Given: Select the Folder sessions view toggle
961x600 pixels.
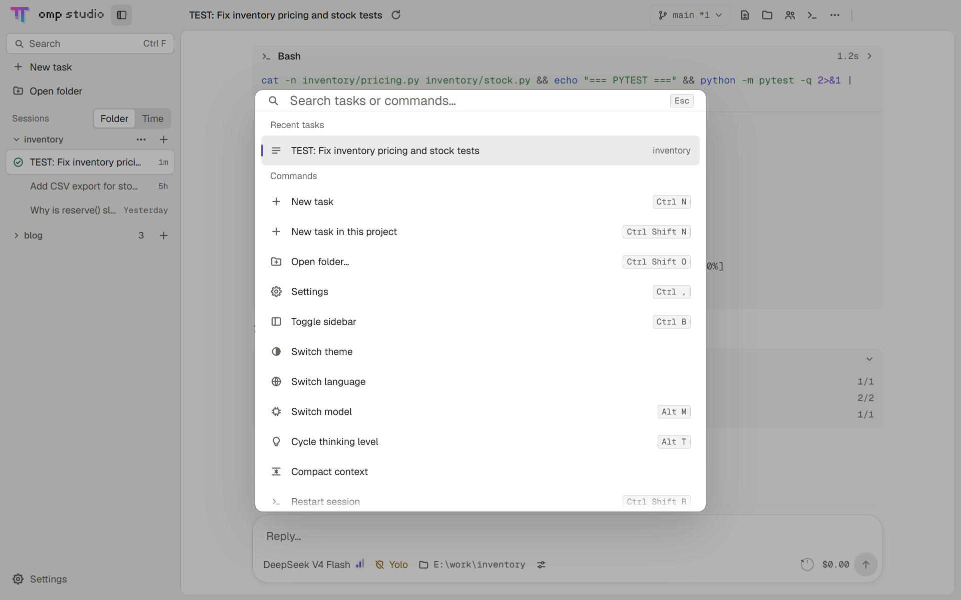Looking at the screenshot, I should (x=114, y=118).
